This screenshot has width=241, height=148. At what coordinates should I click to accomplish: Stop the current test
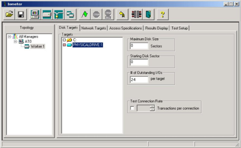click(96, 14)
